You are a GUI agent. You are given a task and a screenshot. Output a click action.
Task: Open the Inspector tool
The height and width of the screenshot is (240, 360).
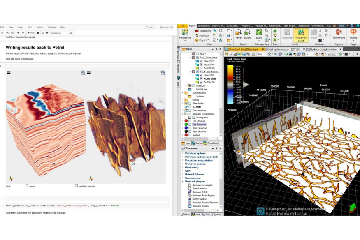point(202,35)
